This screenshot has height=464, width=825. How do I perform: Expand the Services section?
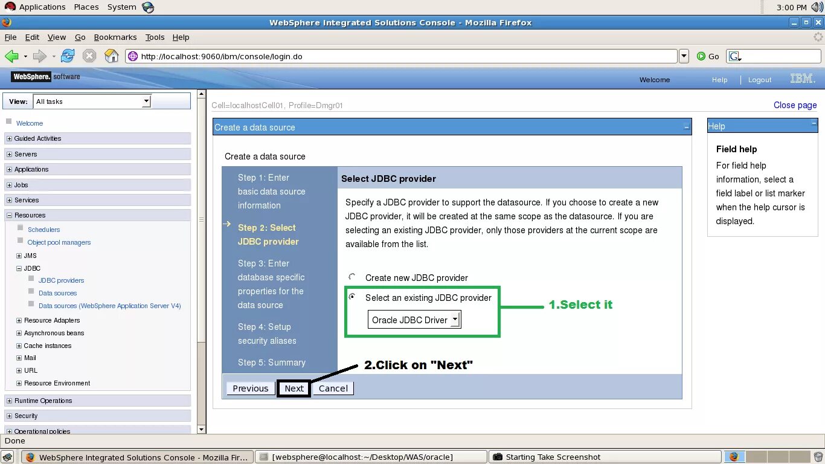[x=9, y=200]
